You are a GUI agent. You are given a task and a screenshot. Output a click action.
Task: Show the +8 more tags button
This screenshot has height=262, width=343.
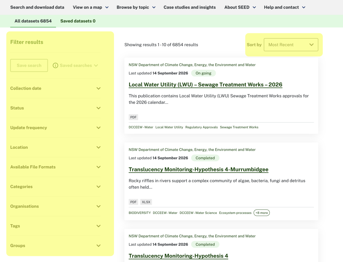tap(262, 213)
